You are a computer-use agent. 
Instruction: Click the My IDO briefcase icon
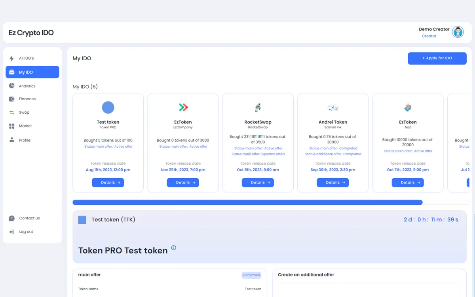click(x=11, y=72)
